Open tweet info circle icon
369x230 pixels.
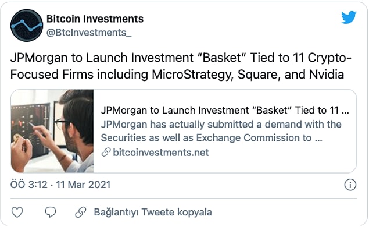click(350, 185)
